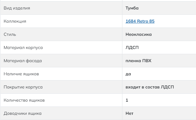Screen dimensions: 196x120
Task: Select the входит в состав ЛДСП value
Action: coord(150,87)
